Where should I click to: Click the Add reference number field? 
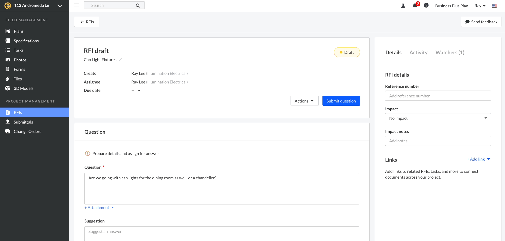438,96
